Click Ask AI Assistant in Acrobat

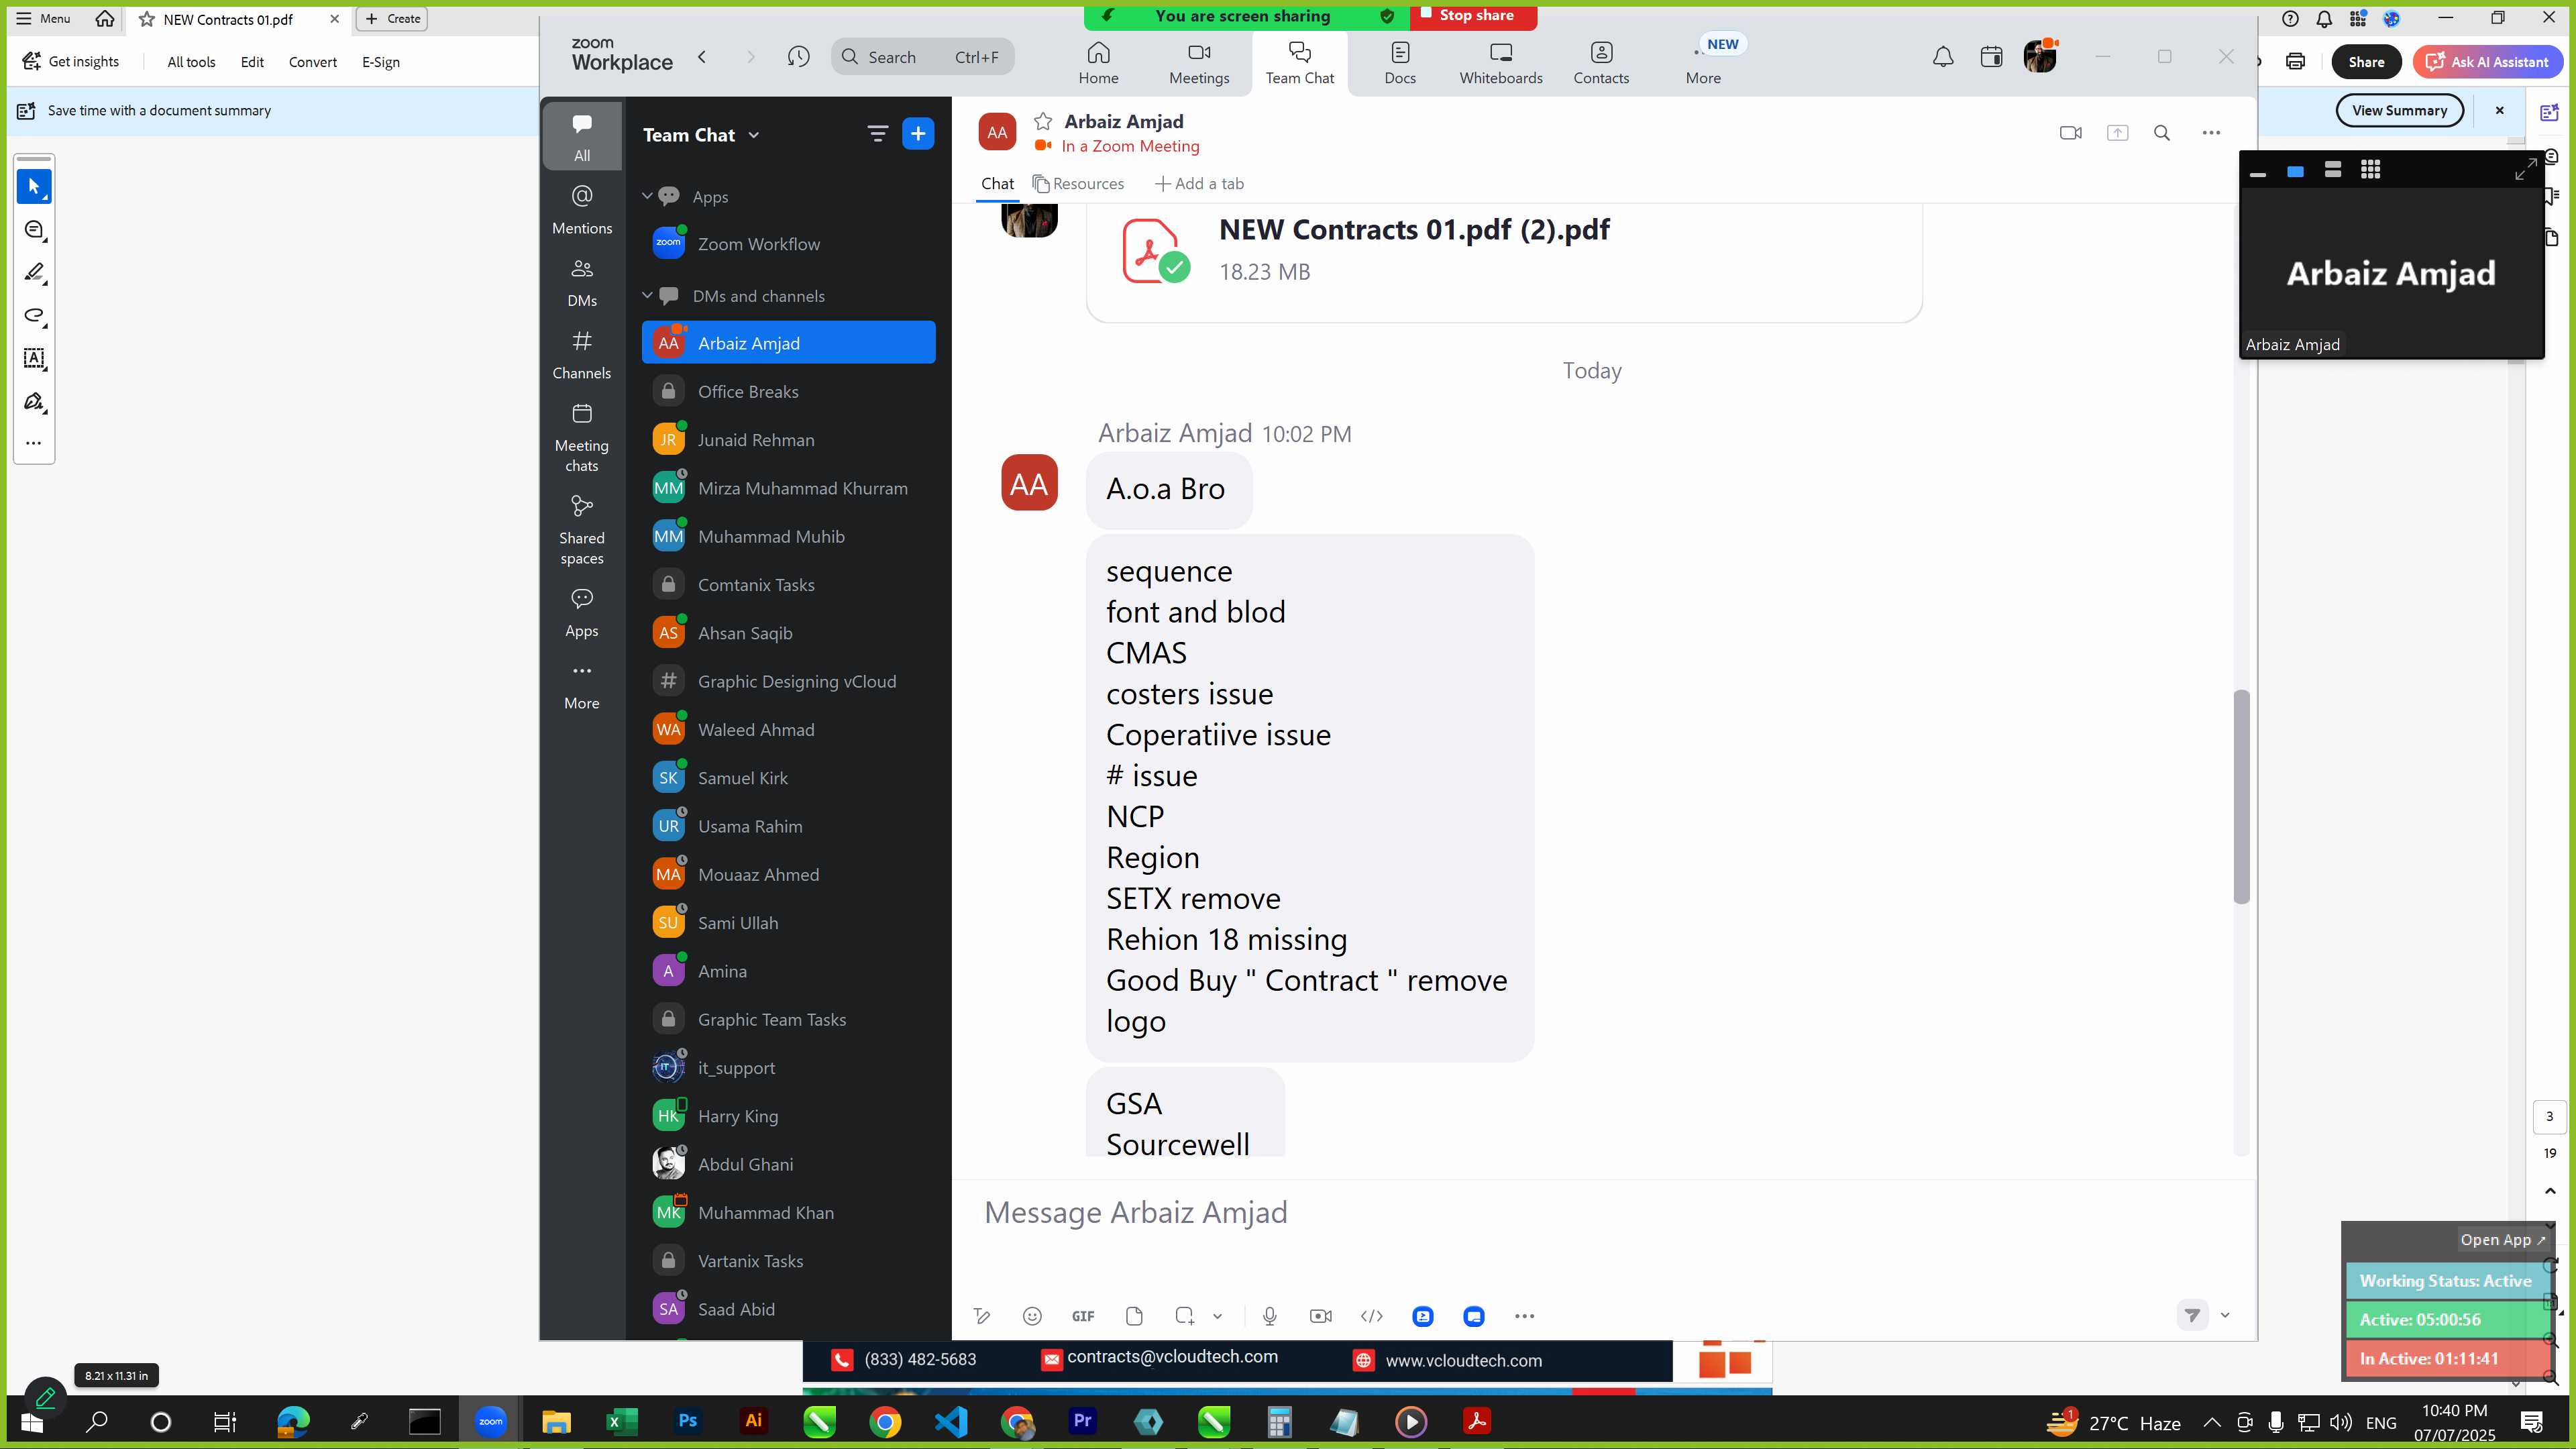coord(2487,62)
